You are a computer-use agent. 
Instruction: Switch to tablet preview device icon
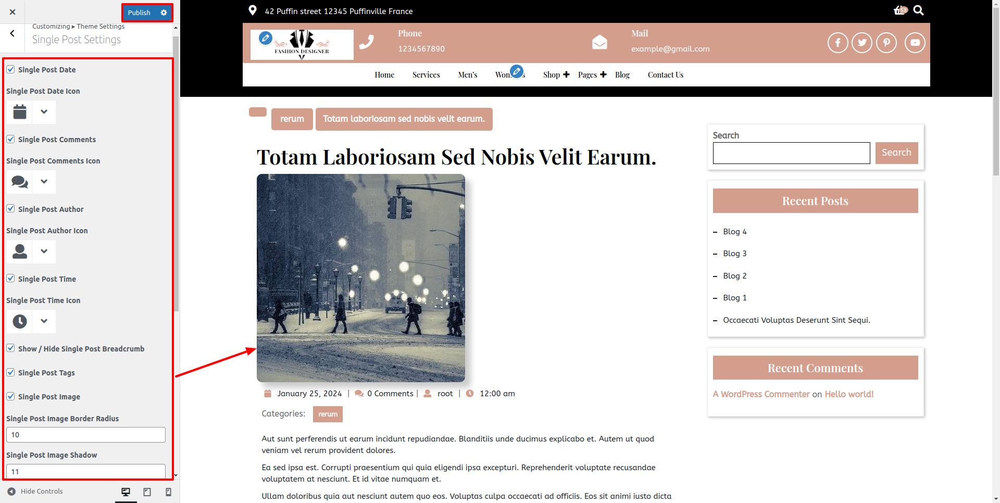pos(147,492)
